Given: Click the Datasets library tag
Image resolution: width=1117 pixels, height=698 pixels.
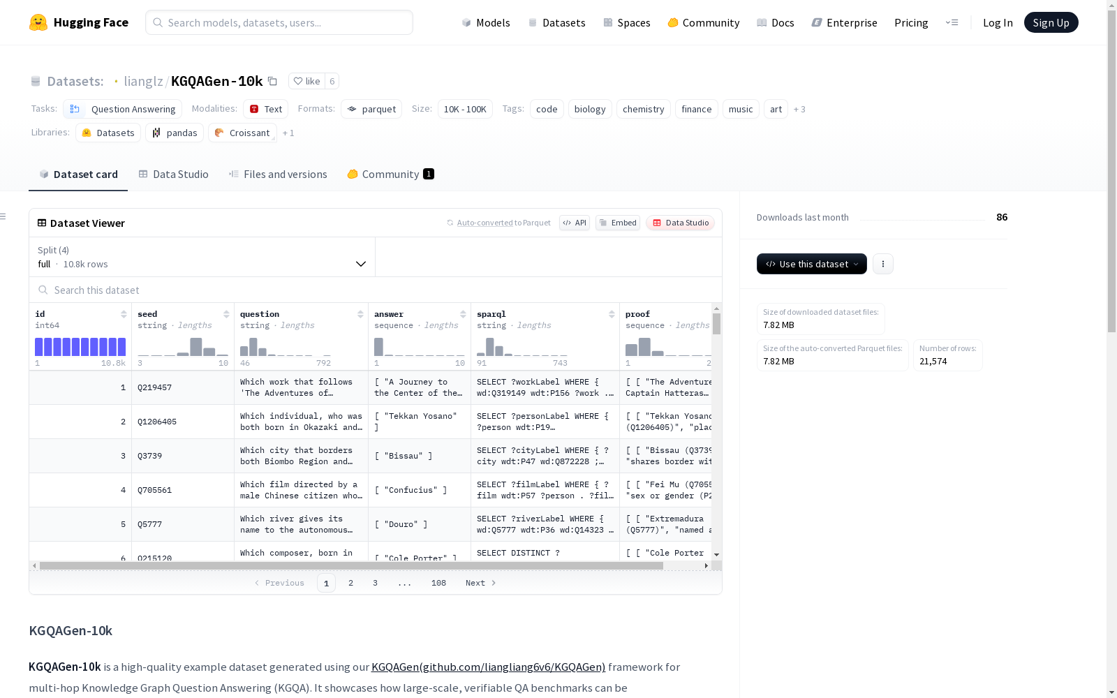Looking at the screenshot, I should [108, 133].
